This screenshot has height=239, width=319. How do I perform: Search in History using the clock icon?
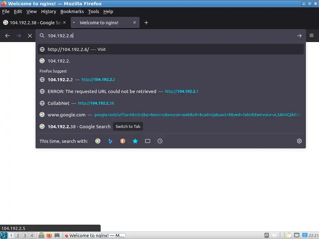(x=160, y=141)
